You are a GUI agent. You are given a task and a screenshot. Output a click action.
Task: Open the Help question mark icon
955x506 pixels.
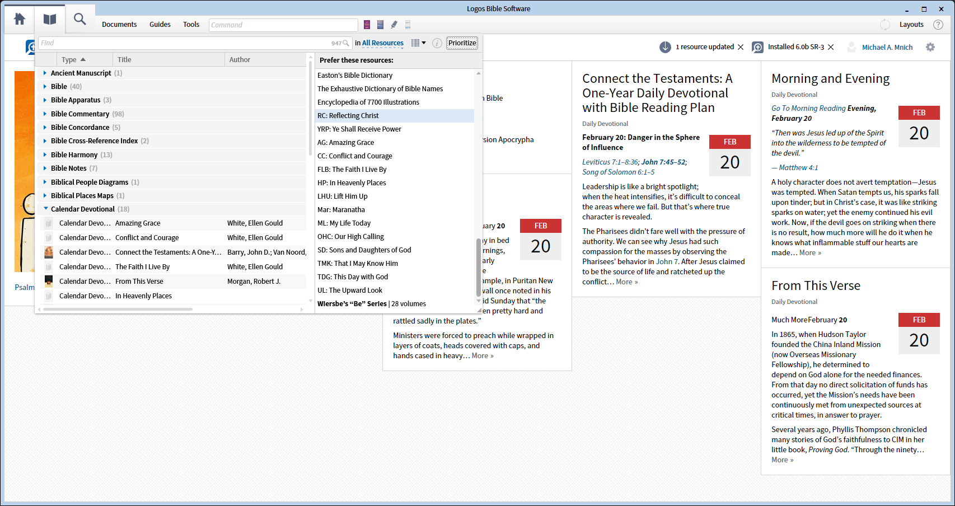pos(938,25)
